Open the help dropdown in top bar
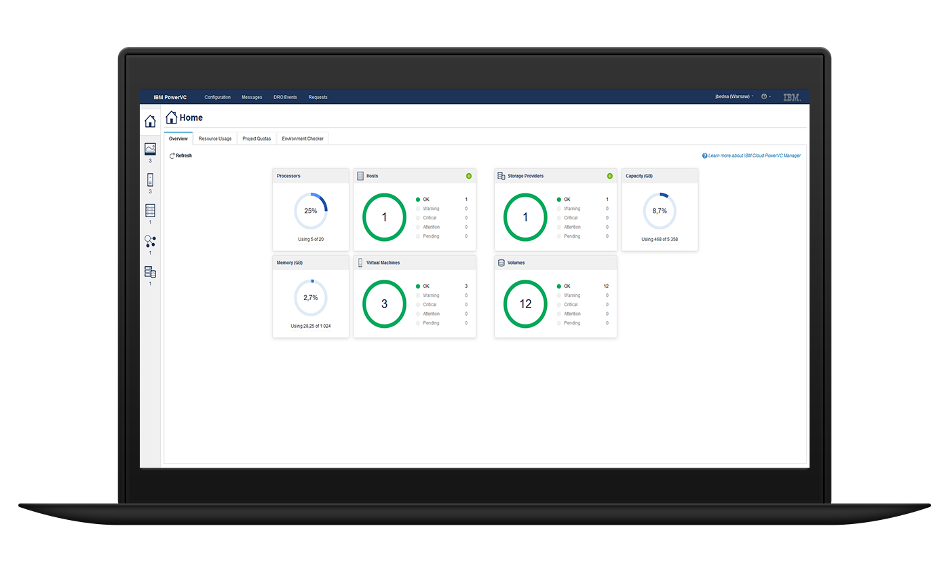The width and height of the screenshot is (950, 577). pos(765,96)
